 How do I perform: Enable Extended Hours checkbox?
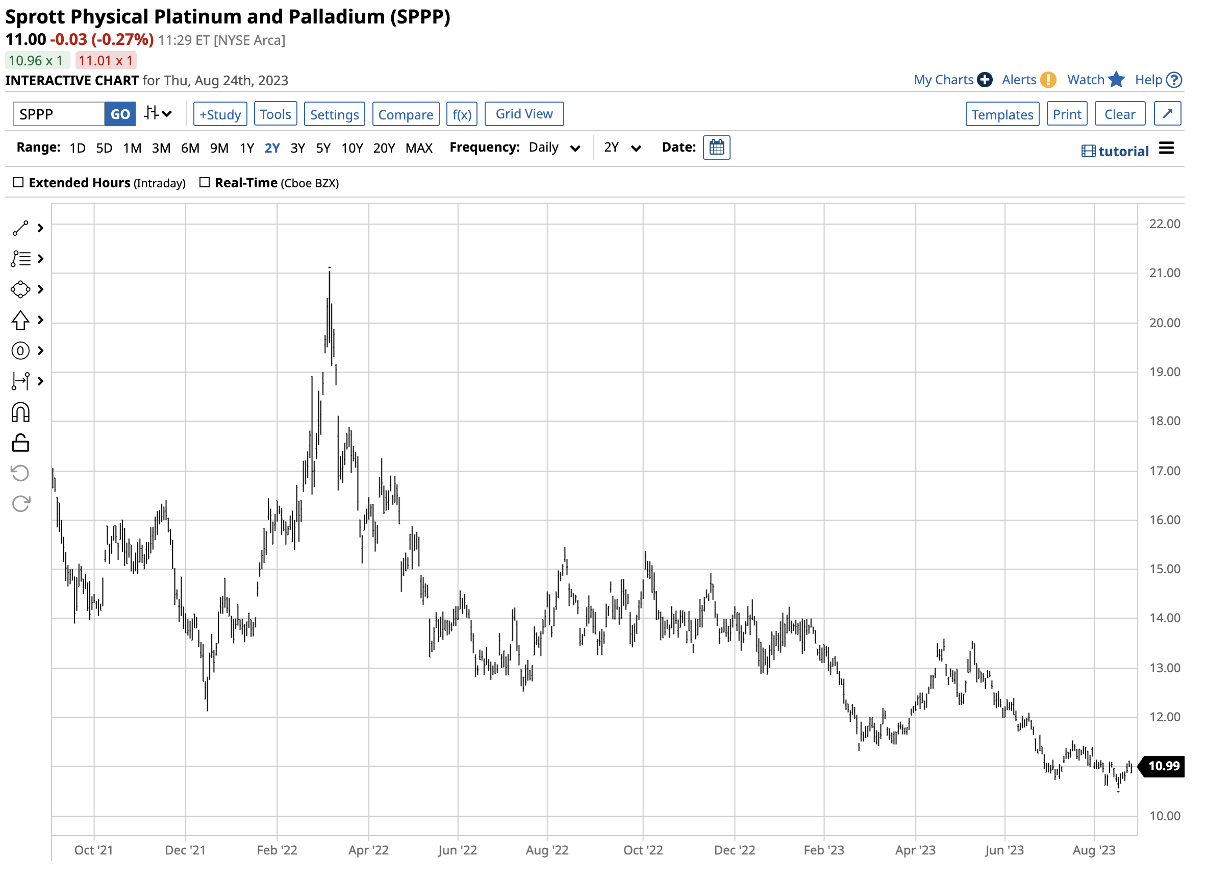tap(19, 183)
